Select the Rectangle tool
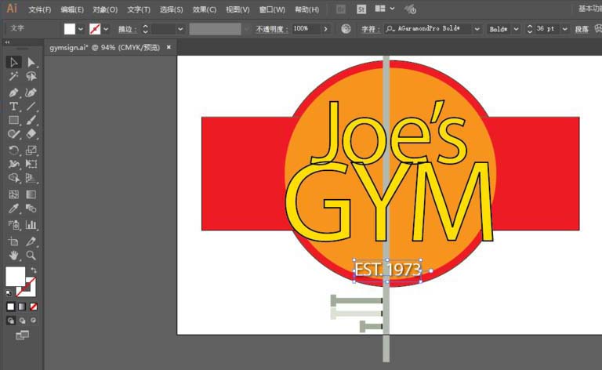Image resolution: width=602 pixels, height=370 pixels. tap(13, 121)
